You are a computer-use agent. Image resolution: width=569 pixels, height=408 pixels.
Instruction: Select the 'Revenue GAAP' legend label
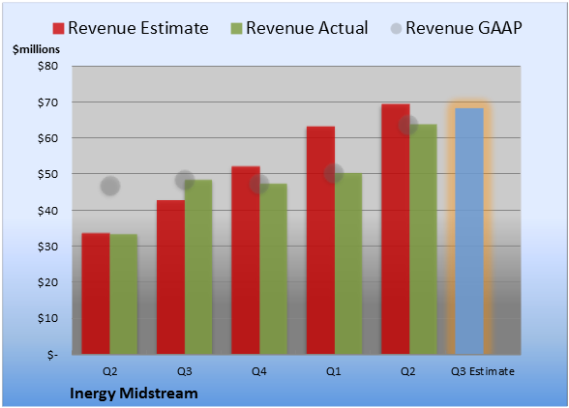click(x=464, y=28)
